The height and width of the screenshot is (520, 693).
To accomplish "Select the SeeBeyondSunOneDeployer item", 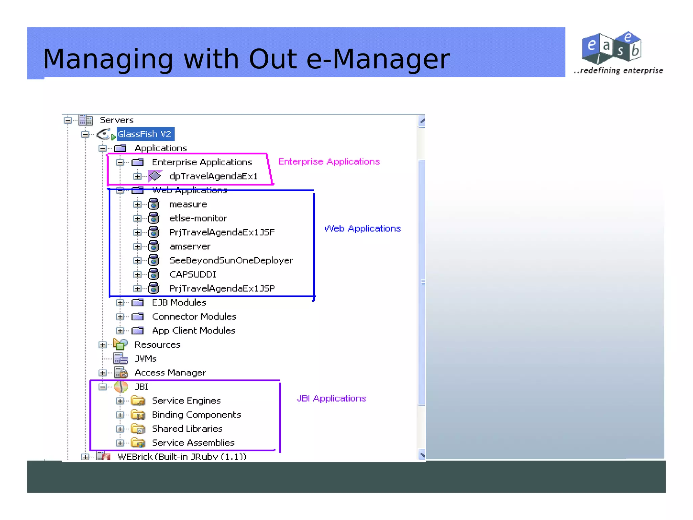I will (x=231, y=260).
